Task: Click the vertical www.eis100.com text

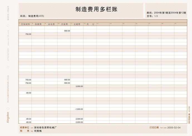Action: [8, 38]
